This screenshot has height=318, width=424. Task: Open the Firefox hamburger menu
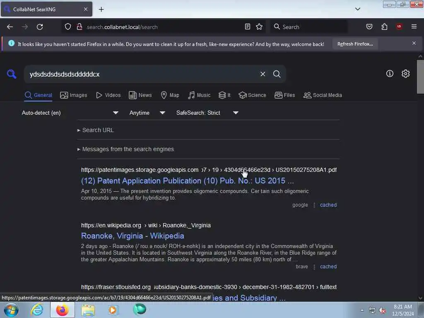point(414,26)
